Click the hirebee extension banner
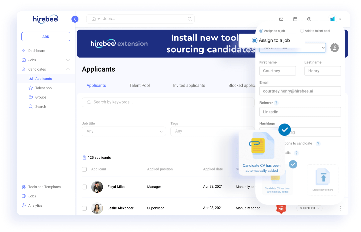361x232 pixels. 166,44
